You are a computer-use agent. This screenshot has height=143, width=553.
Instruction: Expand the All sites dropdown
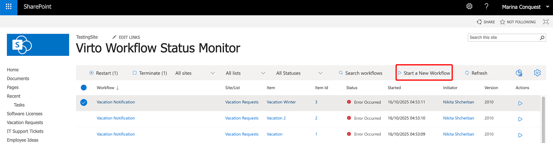195,73
